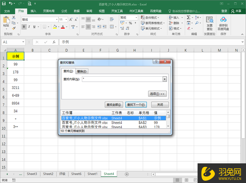This screenshot has height=183, width=246.
Task: Click the Orientation text angle icon
Action: (100, 19)
